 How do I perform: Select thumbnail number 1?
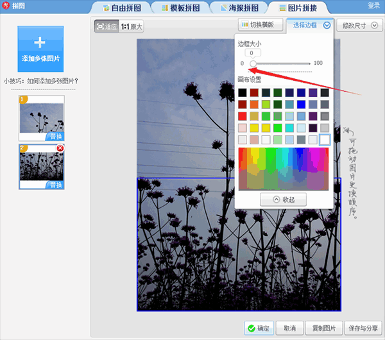pyautogui.click(x=42, y=118)
